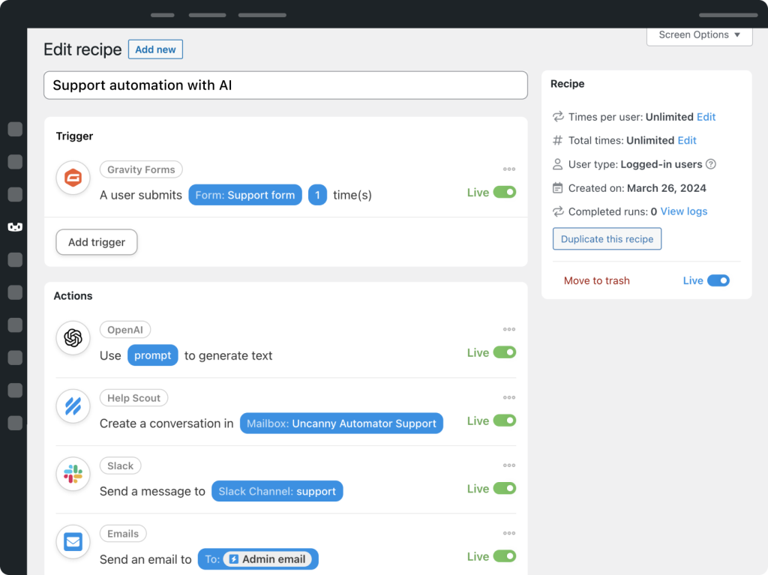Viewport: 768px width, 575px height.
Task: Disable the OpenAI action Live toggle
Action: coord(505,352)
